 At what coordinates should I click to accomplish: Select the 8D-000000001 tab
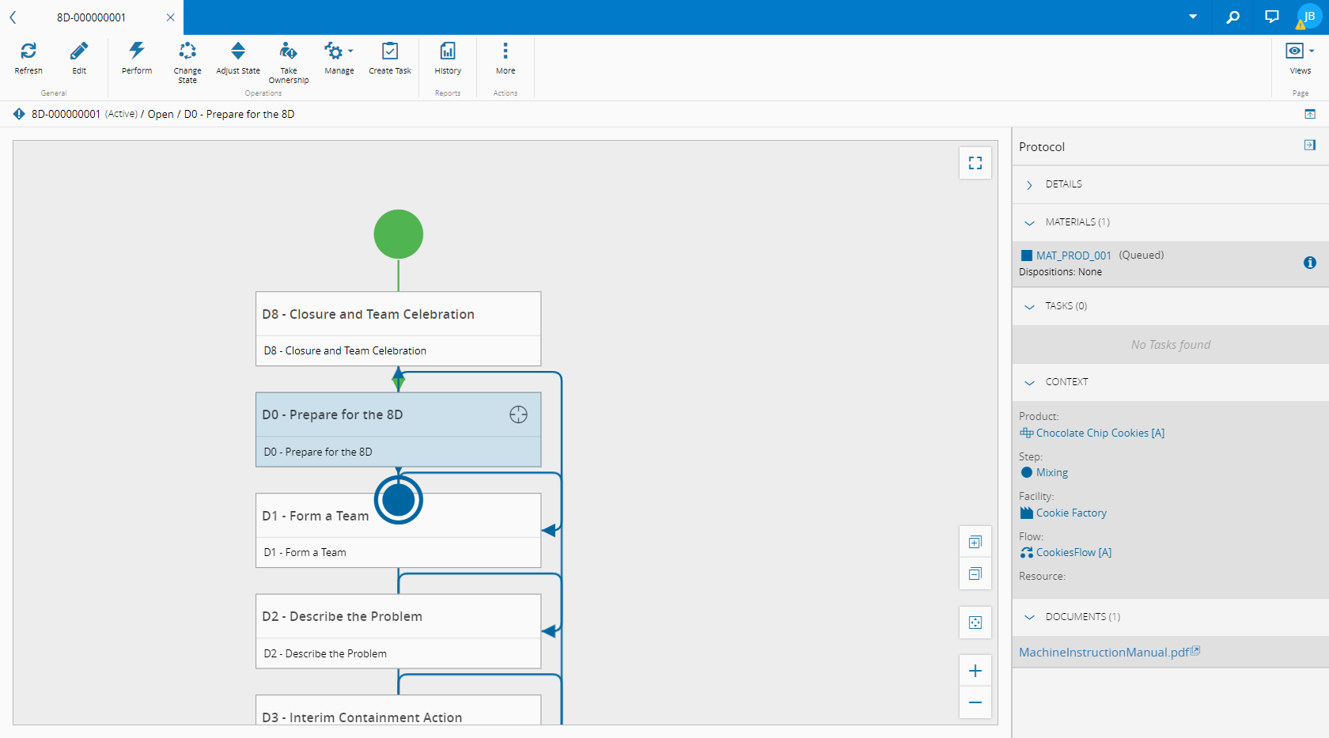tap(91, 17)
